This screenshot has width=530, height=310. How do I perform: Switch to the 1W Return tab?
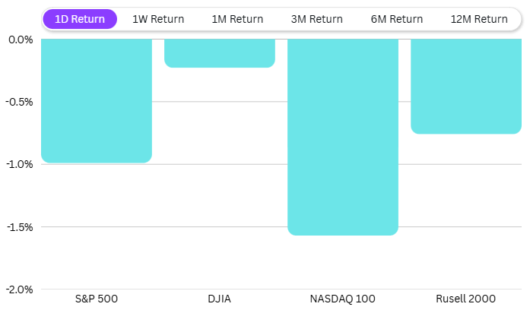[x=158, y=19]
